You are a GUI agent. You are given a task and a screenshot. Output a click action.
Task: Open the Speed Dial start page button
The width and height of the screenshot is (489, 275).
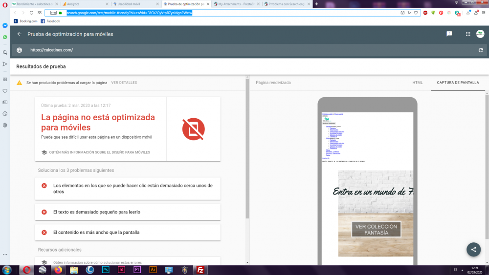pos(40,13)
